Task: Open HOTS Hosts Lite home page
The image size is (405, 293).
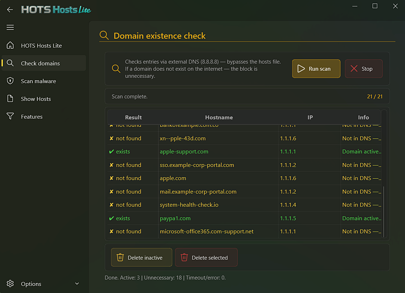Action: (44, 45)
